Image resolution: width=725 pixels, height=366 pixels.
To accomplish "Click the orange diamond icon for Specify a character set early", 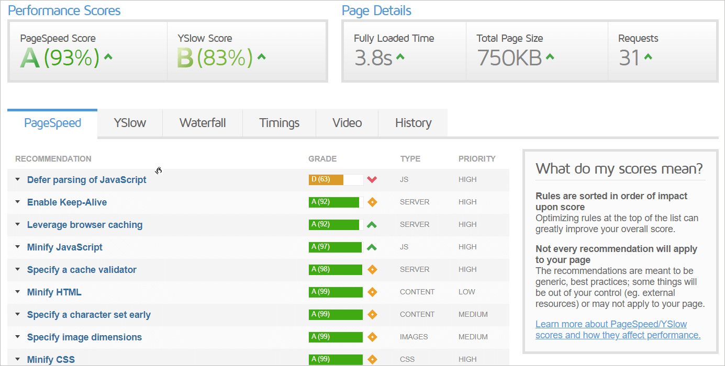I will 372,315.
